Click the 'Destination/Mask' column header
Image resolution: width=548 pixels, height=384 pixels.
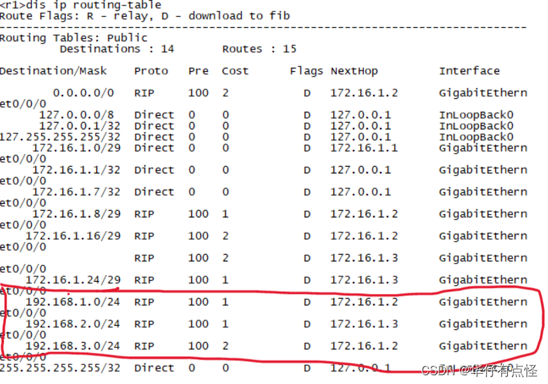click(53, 71)
